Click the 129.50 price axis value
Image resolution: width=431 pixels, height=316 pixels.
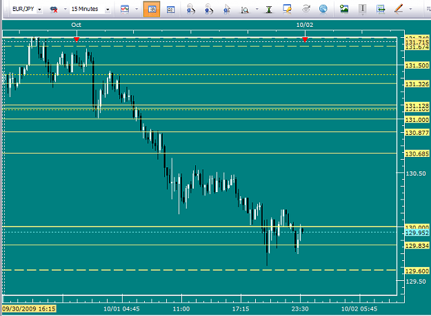[416, 282]
